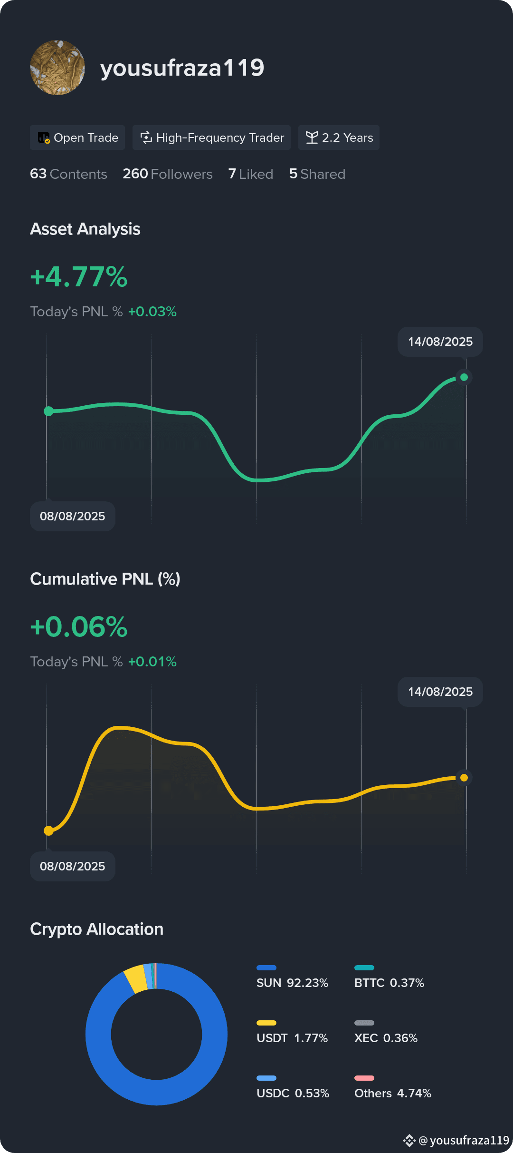View the 63 Contents count
Image resolution: width=513 pixels, height=1153 pixels.
[x=68, y=174]
